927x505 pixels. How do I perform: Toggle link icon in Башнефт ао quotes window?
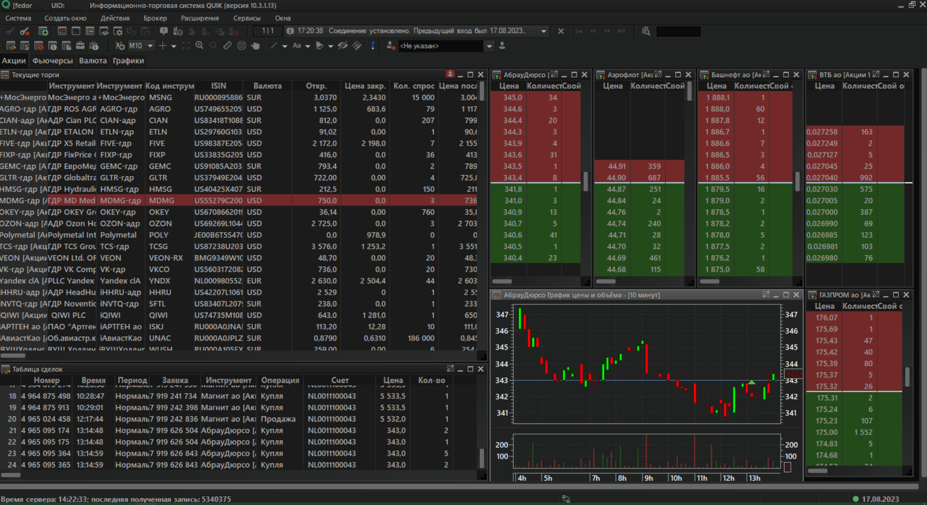pos(766,74)
